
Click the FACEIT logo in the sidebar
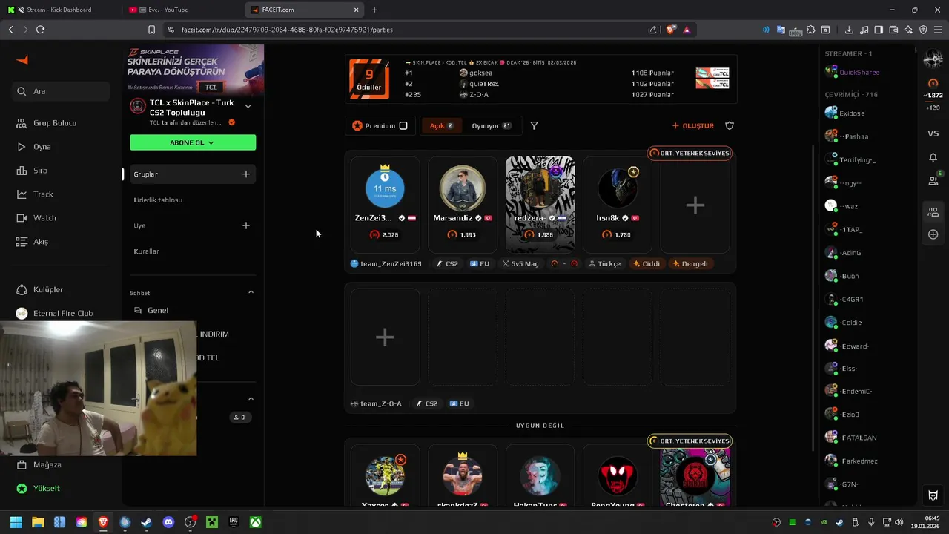22,60
